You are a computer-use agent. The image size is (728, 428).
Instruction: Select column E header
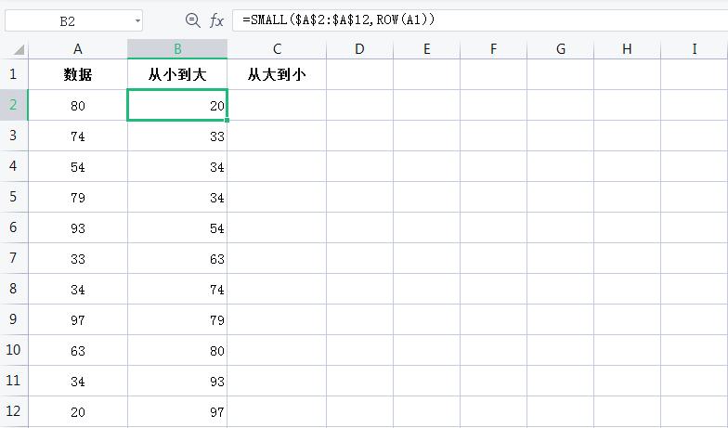tap(427, 49)
